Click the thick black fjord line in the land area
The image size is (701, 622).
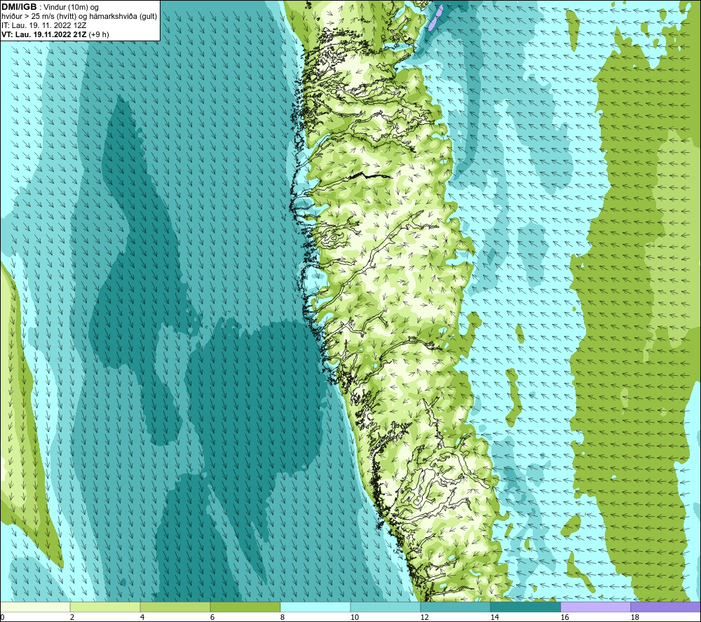pyautogui.click(x=369, y=175)
